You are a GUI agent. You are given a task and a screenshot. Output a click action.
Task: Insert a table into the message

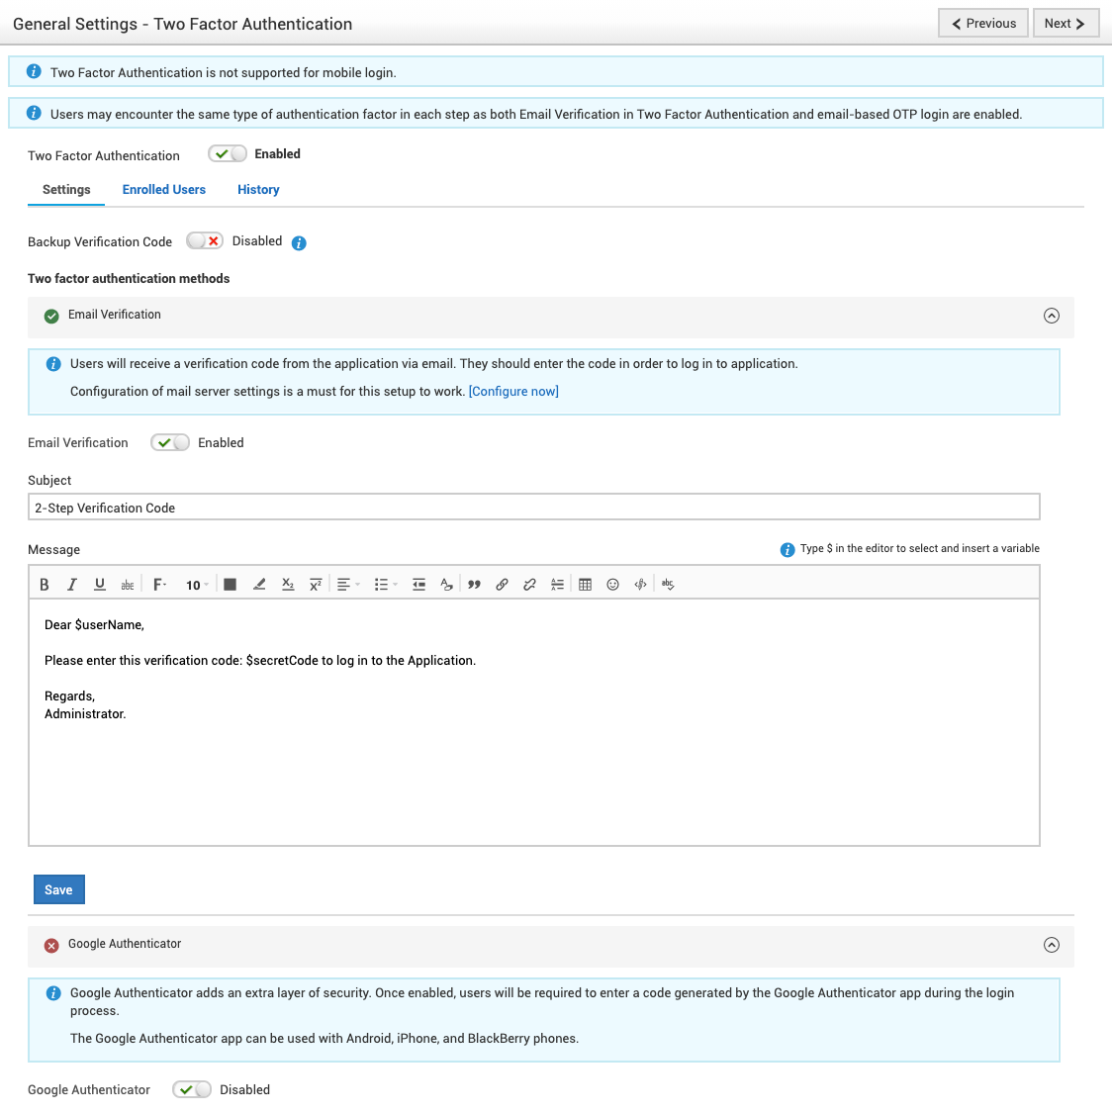pyautogui.click(x=585, y=585)
